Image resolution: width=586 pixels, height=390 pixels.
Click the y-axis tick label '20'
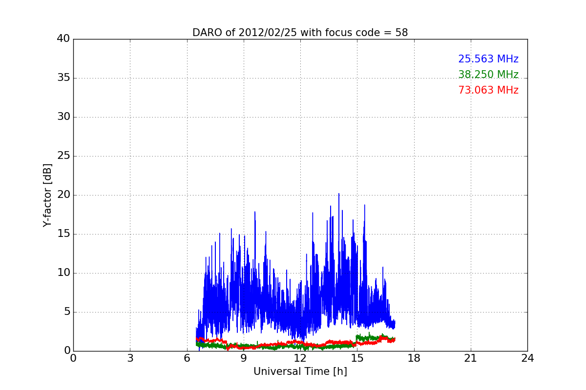63,195
